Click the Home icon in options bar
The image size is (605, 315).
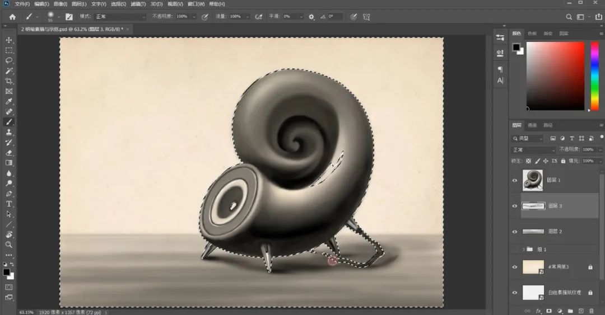click(x=12, y=17)
